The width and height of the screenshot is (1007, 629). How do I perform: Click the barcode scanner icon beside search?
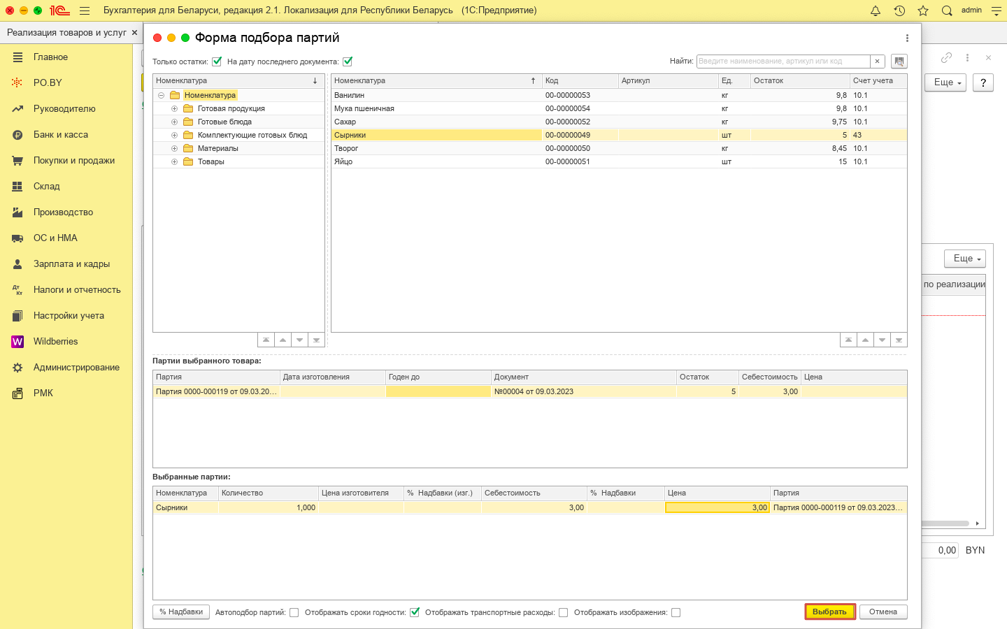(x=899, y=62)
